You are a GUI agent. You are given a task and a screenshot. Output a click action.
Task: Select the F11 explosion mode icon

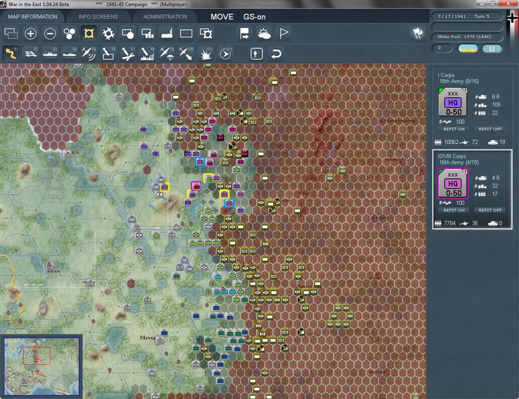(x=206, y=54)
